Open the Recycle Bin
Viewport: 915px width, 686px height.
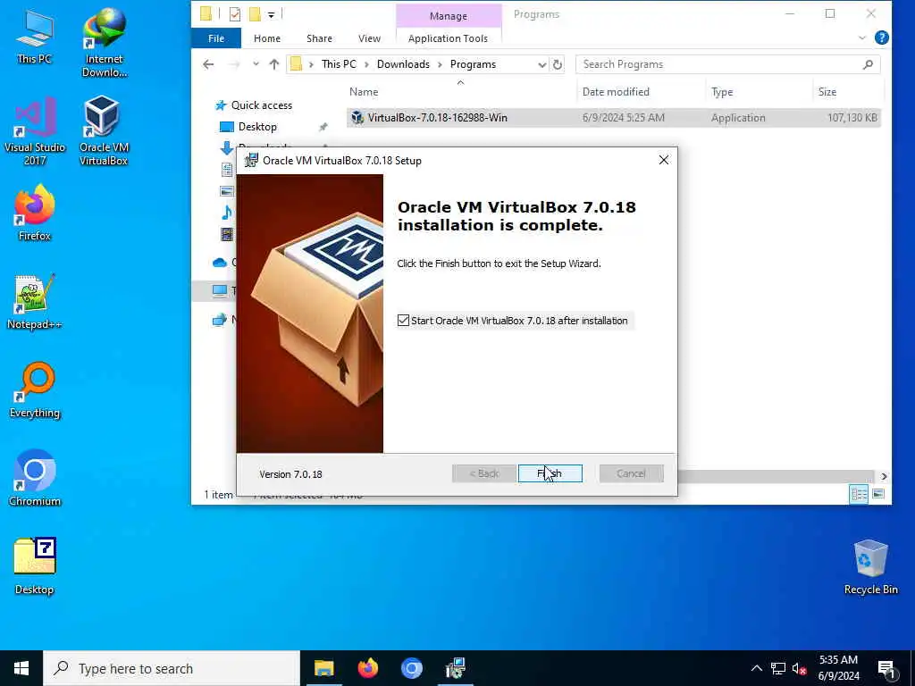tap(870, 567)
